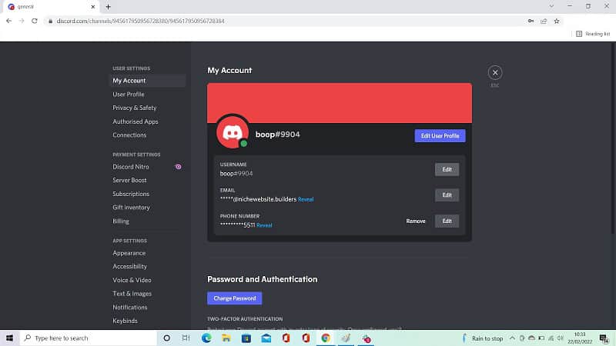
Task: Remove the phone number
Action: pos(416,221)
